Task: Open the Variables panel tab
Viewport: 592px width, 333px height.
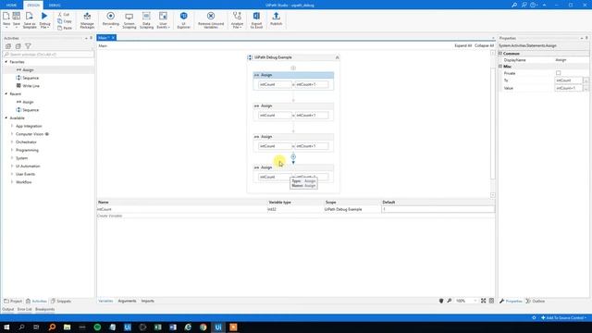Action: click(x=105, y=301)
